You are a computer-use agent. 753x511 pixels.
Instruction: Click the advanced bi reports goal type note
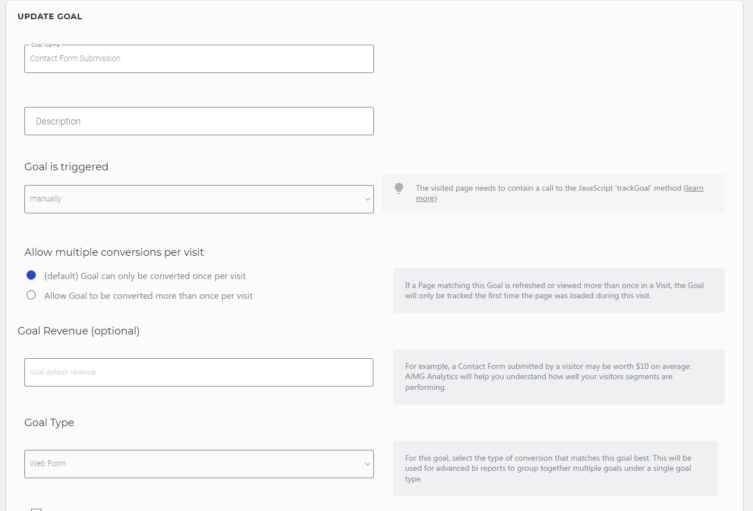point(555,468)
